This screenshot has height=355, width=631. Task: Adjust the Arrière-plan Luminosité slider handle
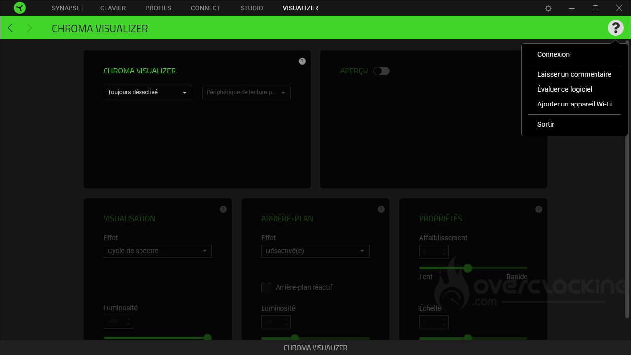coord(295,338)
